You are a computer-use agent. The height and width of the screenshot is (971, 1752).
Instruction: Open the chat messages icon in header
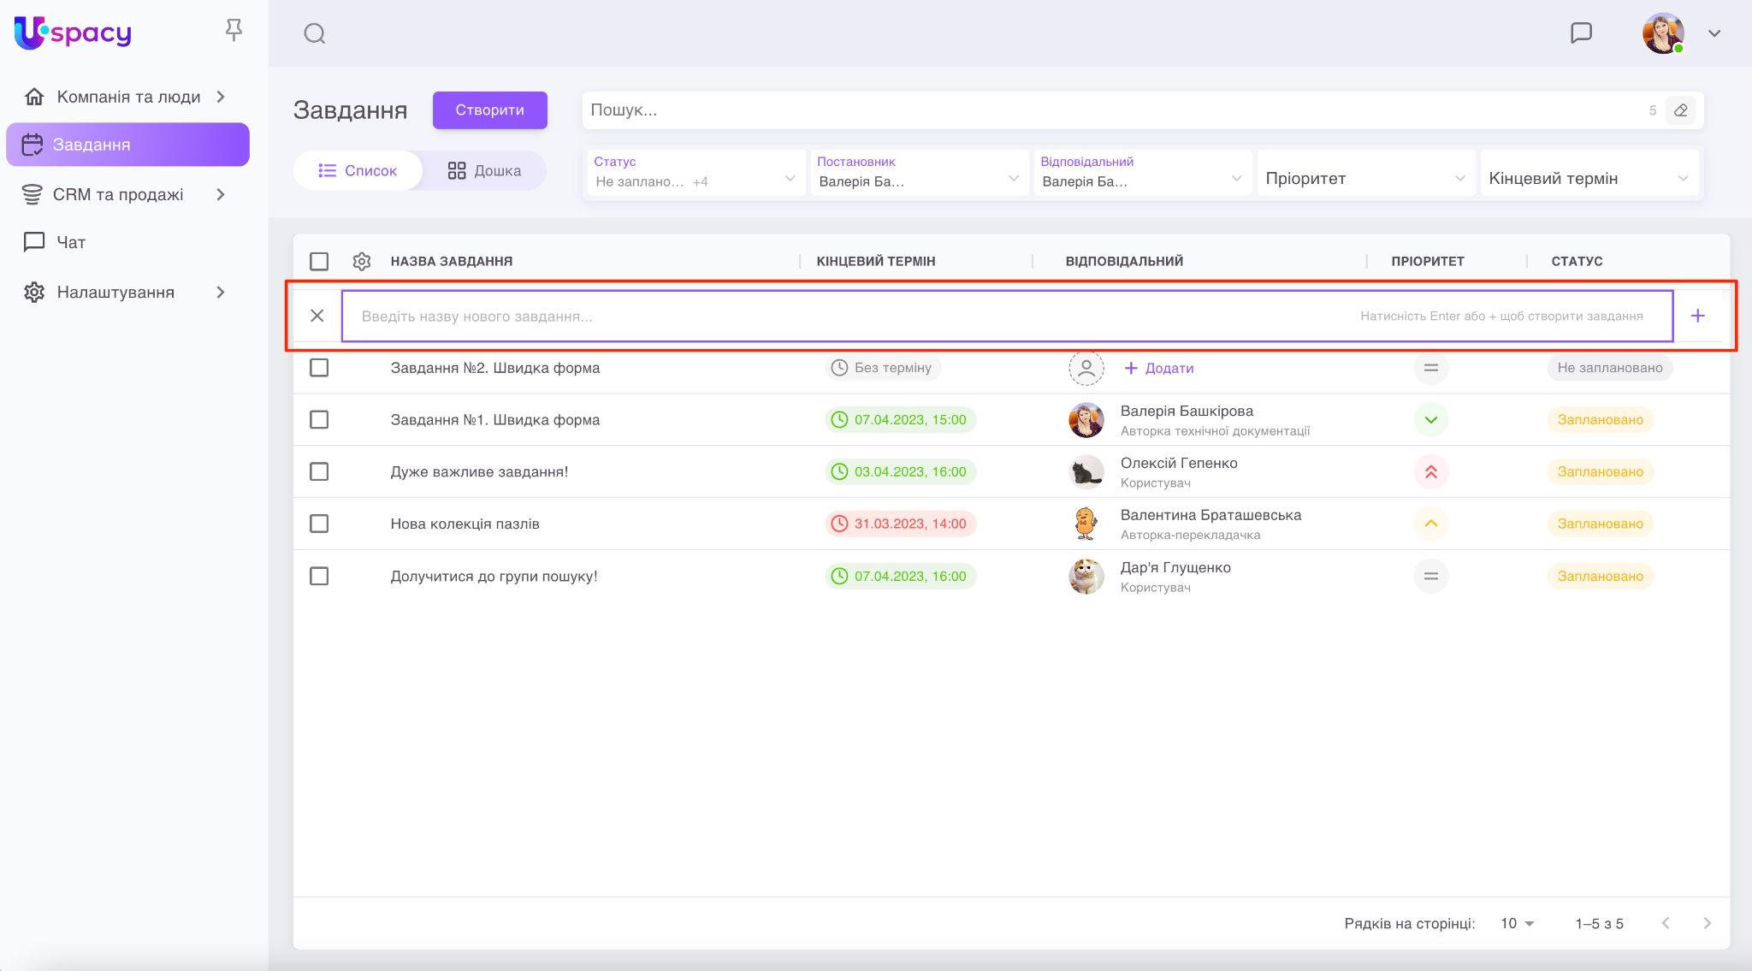1581,33
